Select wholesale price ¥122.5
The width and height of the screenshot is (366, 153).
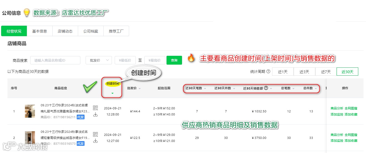pyautogui.click(x=135, y=138)
